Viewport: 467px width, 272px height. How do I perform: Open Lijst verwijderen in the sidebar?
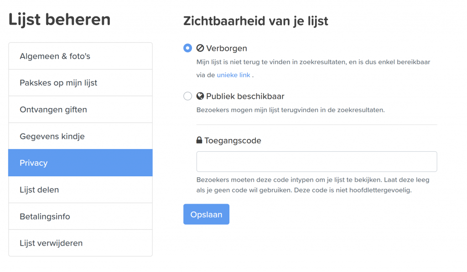pos(80,243)
